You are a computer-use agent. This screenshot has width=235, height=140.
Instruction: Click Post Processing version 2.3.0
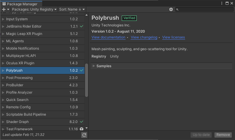click(73, 78)
